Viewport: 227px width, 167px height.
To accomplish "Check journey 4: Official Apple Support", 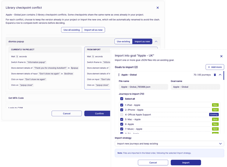I will 122,115.
